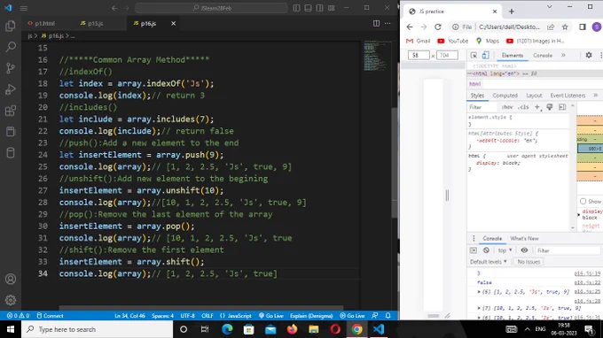The image size is (603, 338).
Task: Click p16.js in the breadcrumb path
Action: click(x=56, y=35)
